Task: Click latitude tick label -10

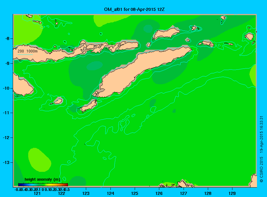Action: (6, 88)
